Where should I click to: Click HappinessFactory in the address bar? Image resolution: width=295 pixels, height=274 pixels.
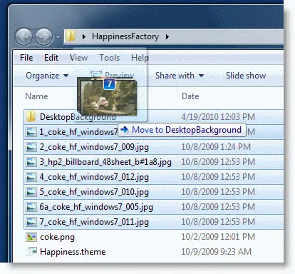tap(125, 36)
